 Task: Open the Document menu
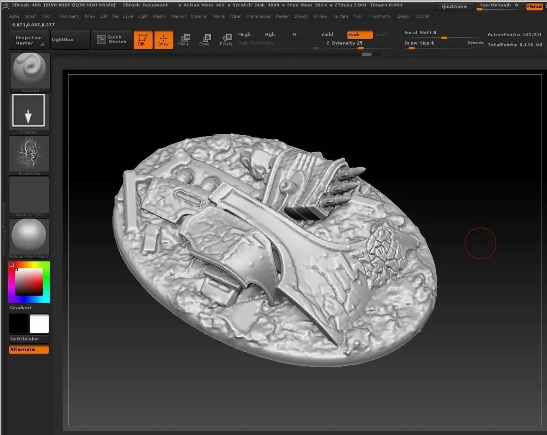click(69, 16)
